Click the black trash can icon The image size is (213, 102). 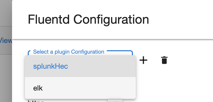coord(164,60)
